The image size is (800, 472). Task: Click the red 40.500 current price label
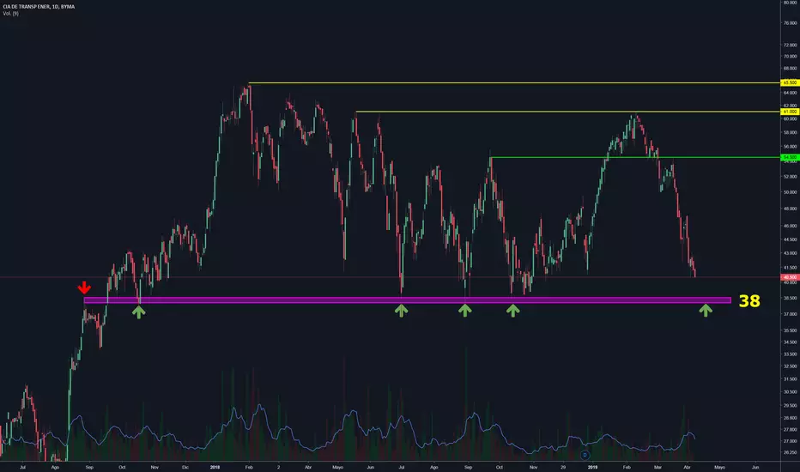(790, 277)
